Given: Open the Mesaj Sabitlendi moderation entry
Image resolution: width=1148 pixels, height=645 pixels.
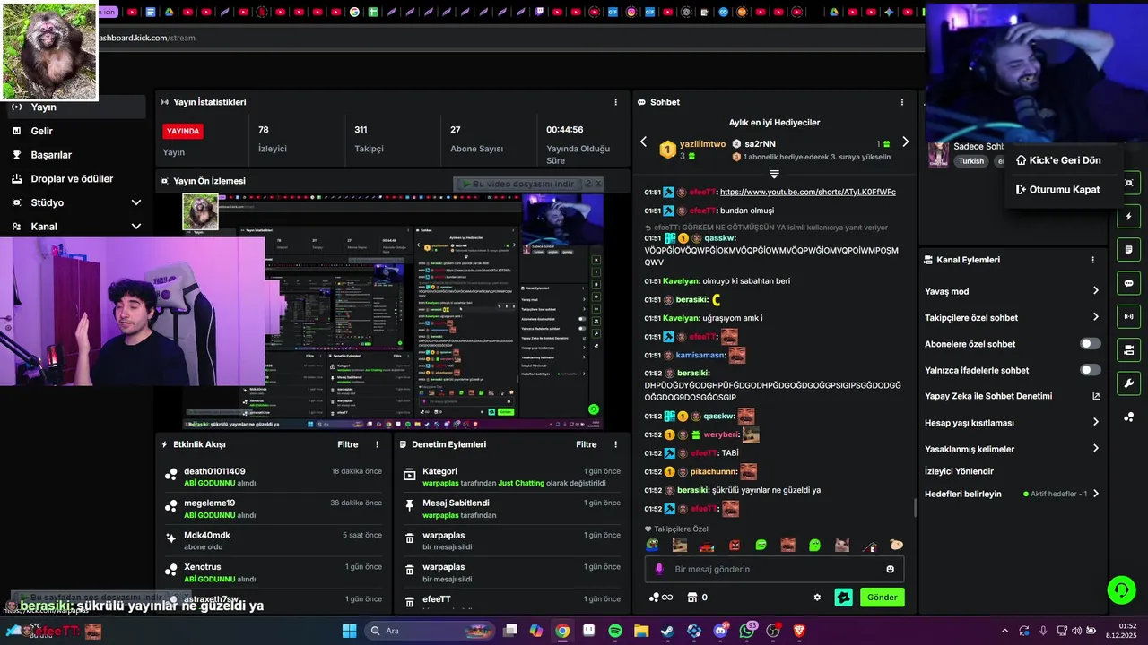Looking at the screenshot, I should point(512,509).
